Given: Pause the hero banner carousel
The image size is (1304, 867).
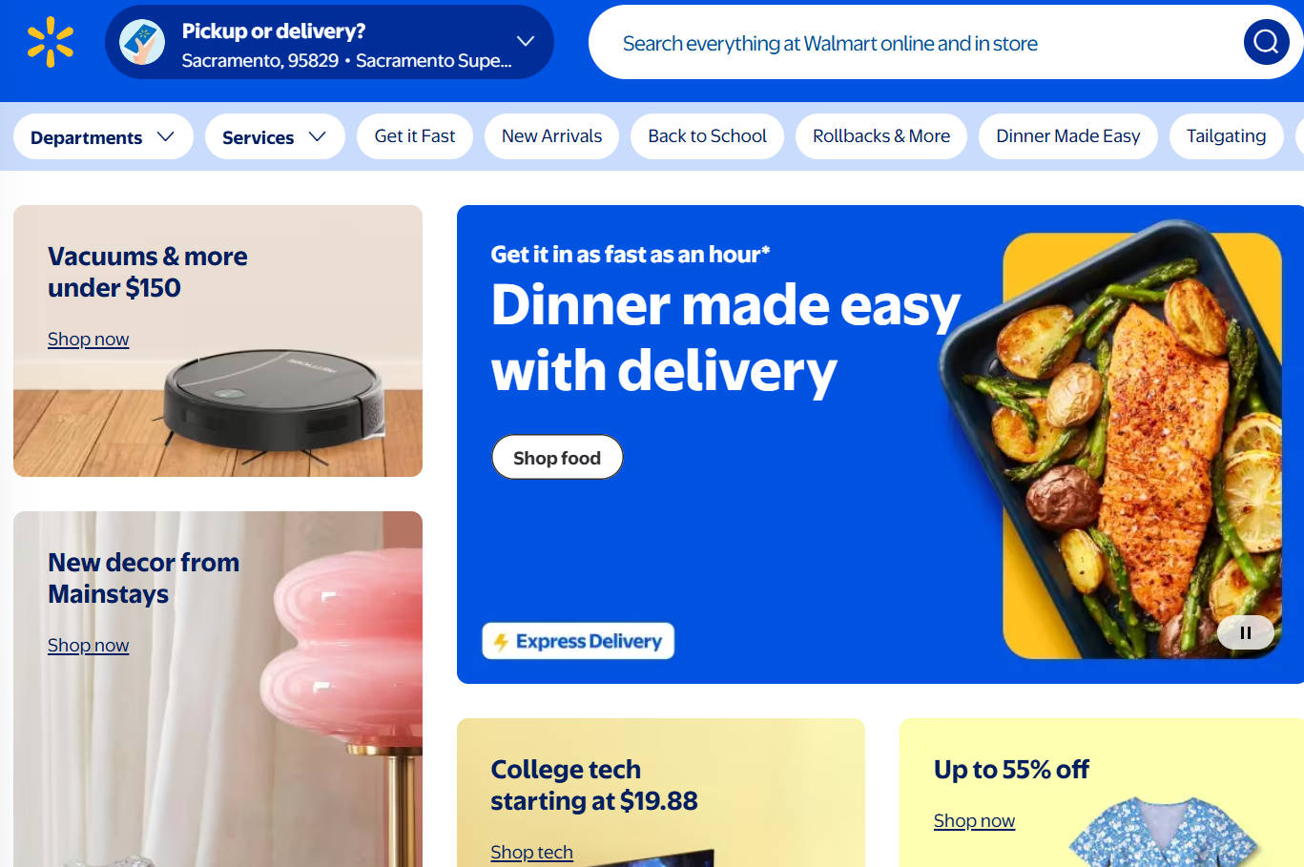Looking at the screenshot, I should click(x=1245, y=632).
